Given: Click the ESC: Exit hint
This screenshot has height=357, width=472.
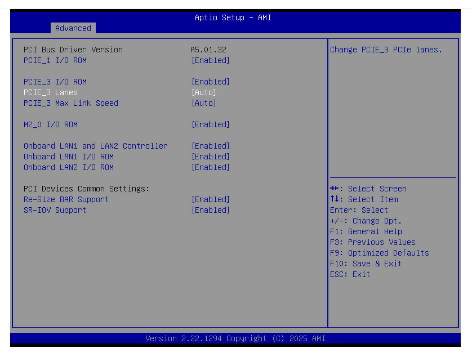Looking at the screenshot, I should point(350,274).
